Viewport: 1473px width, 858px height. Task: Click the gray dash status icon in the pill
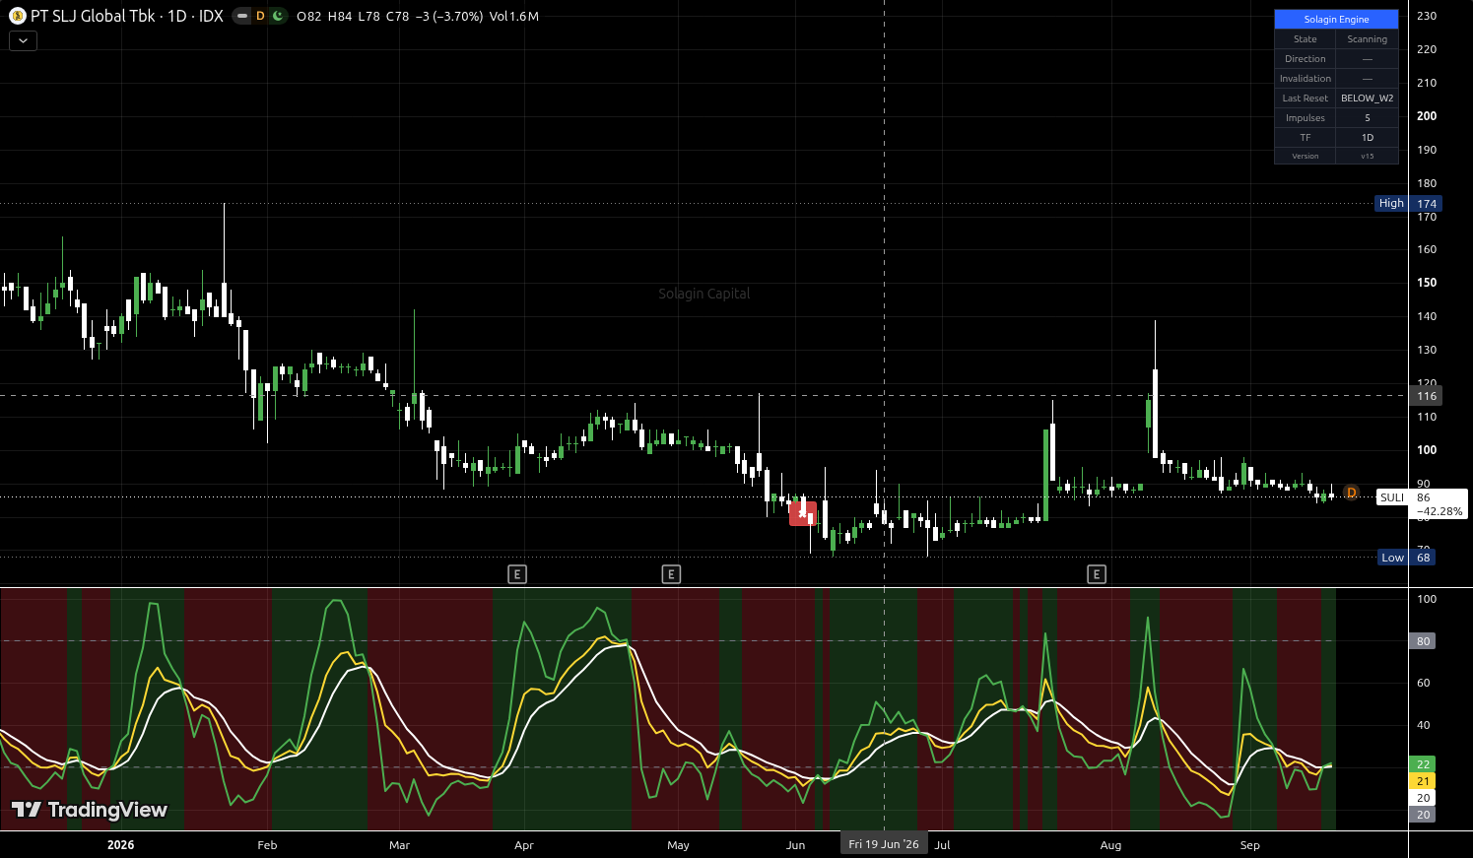click(x=242, y=16)
